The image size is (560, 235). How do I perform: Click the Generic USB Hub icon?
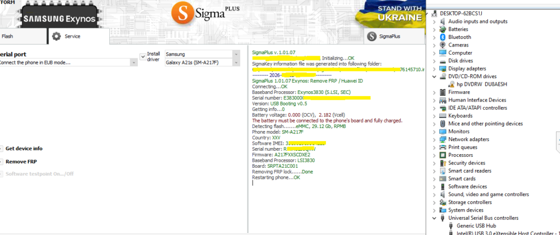coord(451,226)
